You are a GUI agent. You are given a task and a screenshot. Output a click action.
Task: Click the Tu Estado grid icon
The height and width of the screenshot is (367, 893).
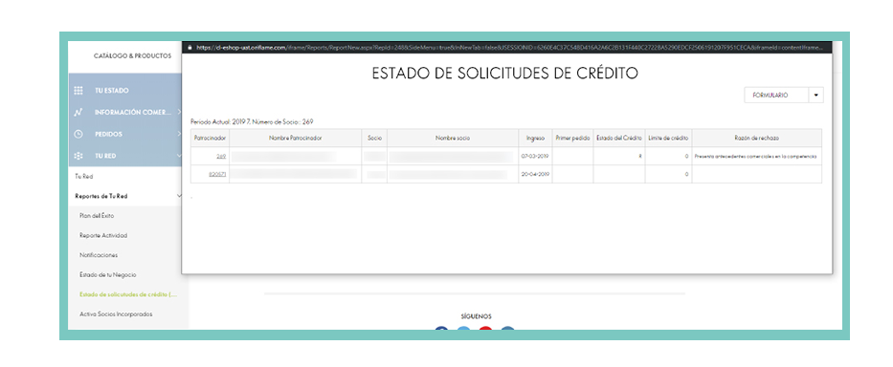[78, 91]
